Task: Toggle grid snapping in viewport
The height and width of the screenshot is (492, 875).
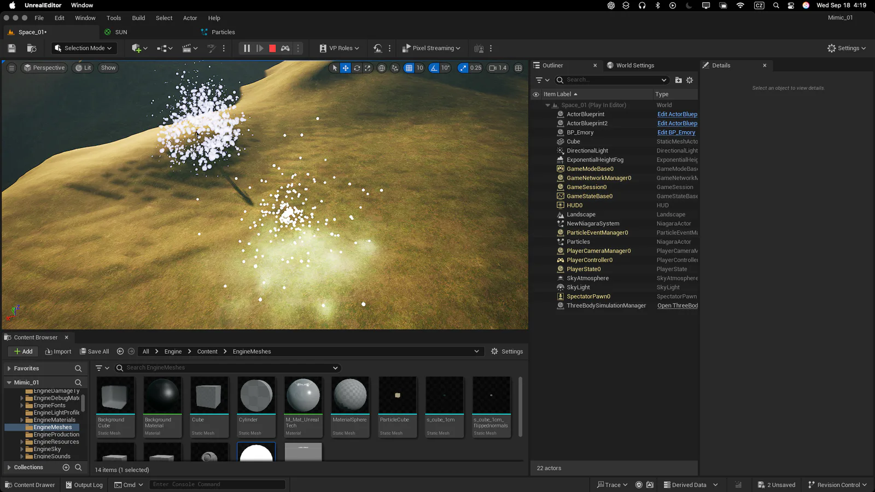Action: coord(409,68)
